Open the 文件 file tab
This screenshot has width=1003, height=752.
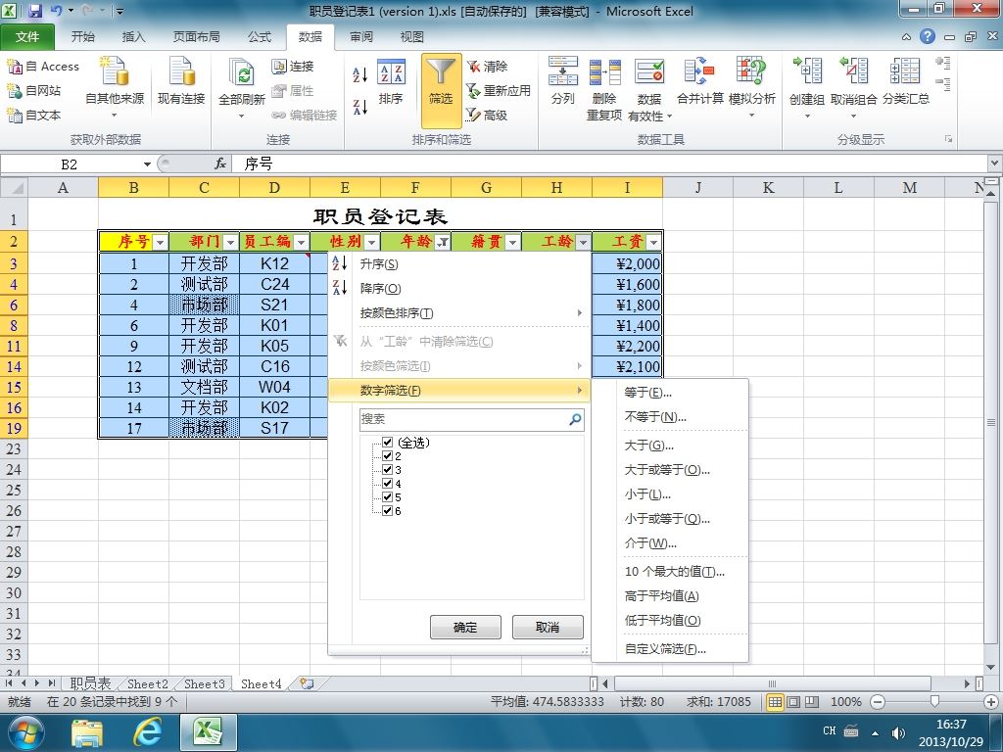26,37
